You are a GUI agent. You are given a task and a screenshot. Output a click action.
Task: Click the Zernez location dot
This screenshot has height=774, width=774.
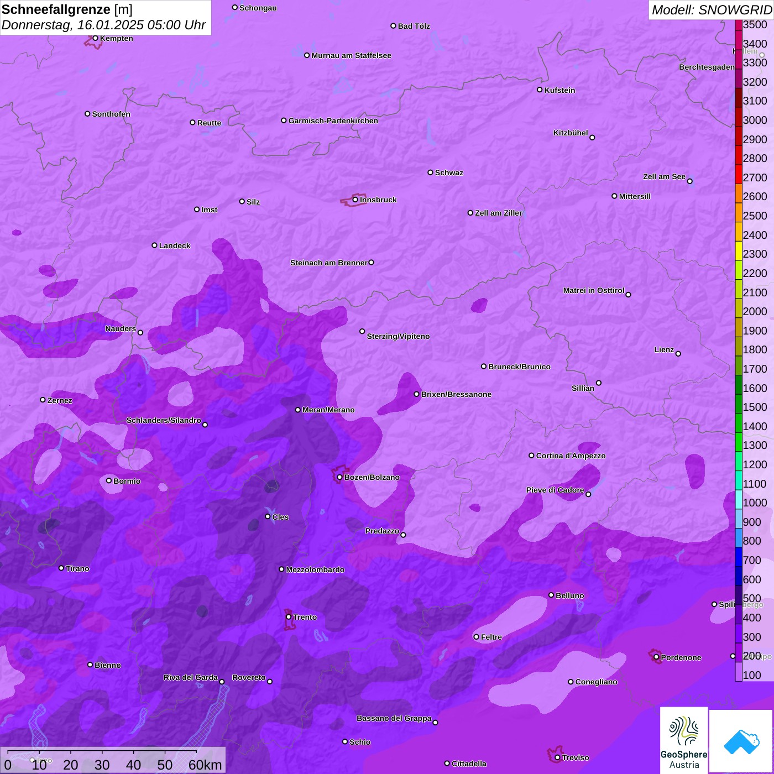tap(43, 400)
